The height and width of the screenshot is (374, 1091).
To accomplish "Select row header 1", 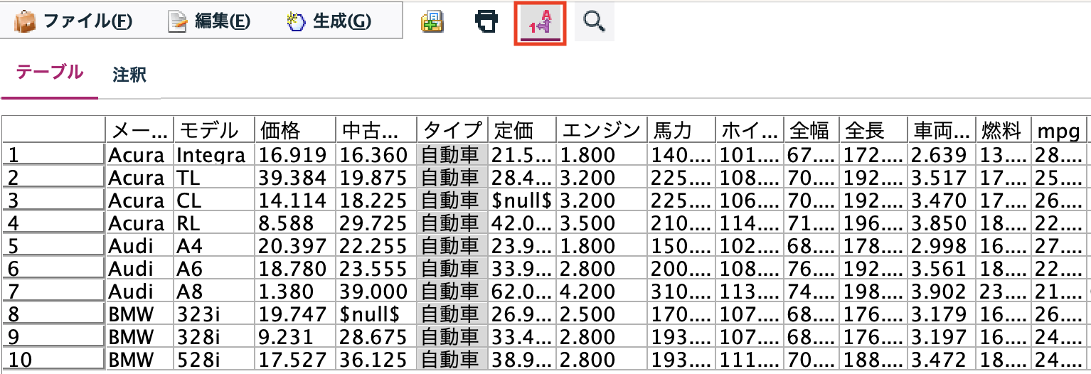I will pos(54,154).
